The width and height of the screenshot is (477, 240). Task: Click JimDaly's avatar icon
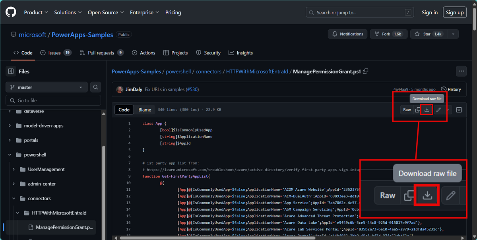click(120, 89)
